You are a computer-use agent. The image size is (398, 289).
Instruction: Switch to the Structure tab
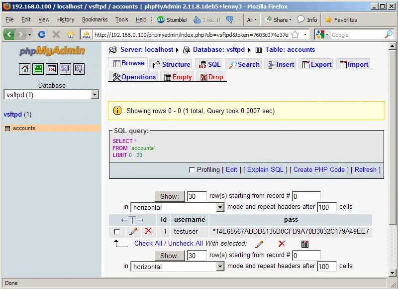click(x=172, y=65)
